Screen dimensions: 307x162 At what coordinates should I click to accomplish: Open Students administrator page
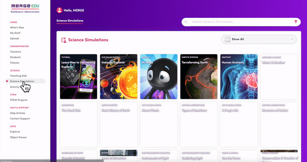(x=15, y=57)
